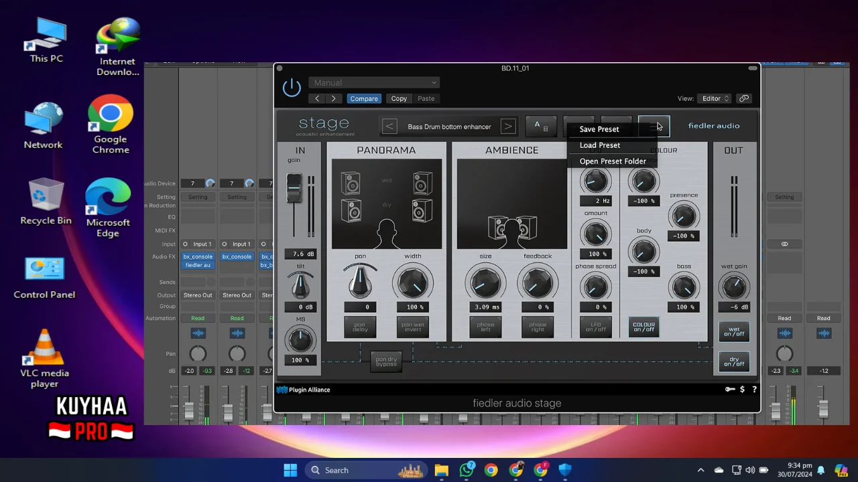Toggle the wet on/off button
Screen dimensions: 858x482
pos(734,331)
